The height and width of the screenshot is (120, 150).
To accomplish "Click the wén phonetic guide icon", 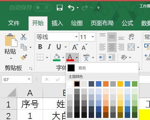I will click(x=86, y=57).
